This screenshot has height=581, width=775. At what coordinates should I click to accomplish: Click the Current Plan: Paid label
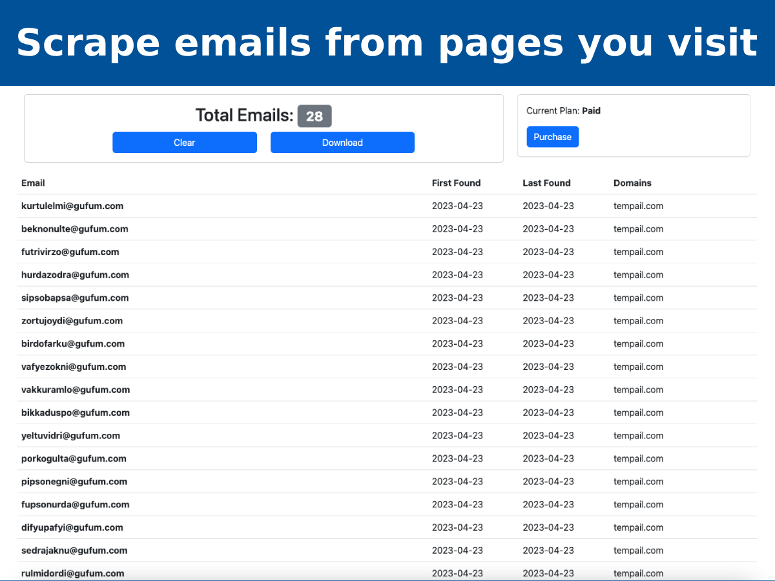(x=564, y=111)
